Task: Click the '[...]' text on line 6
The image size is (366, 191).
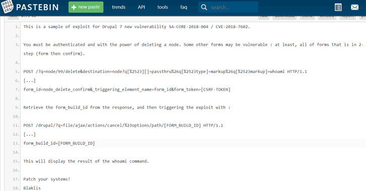Action: click(29, 81)
